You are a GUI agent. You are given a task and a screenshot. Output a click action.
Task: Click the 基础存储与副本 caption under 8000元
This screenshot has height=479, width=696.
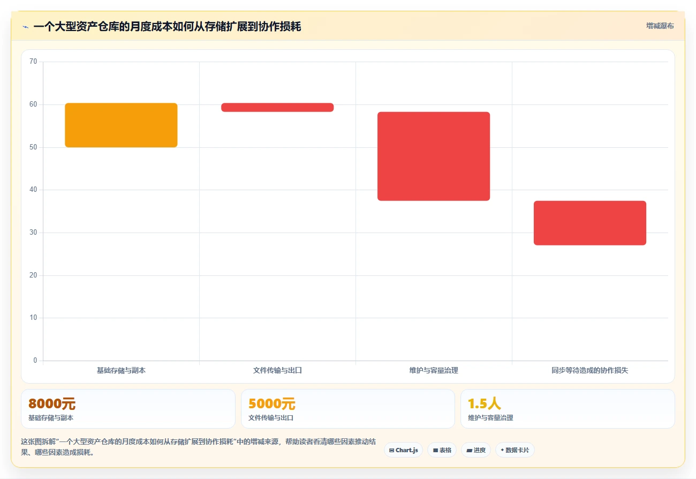click(x=51, y=418)
